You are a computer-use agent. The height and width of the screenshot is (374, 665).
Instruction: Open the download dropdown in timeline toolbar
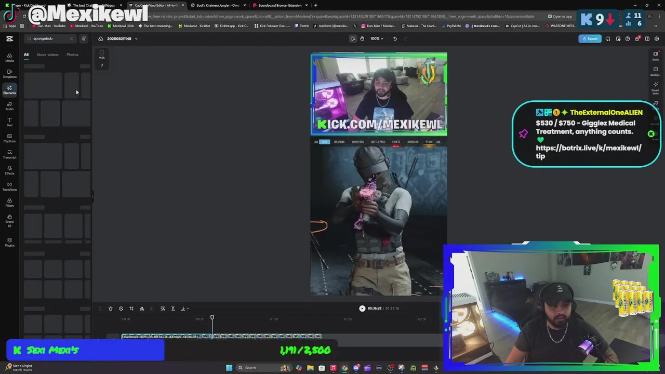[x=184, y=309]
